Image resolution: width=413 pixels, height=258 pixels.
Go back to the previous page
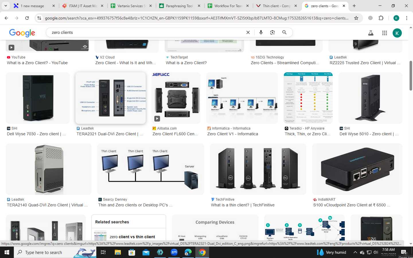(x=6, y=18)
